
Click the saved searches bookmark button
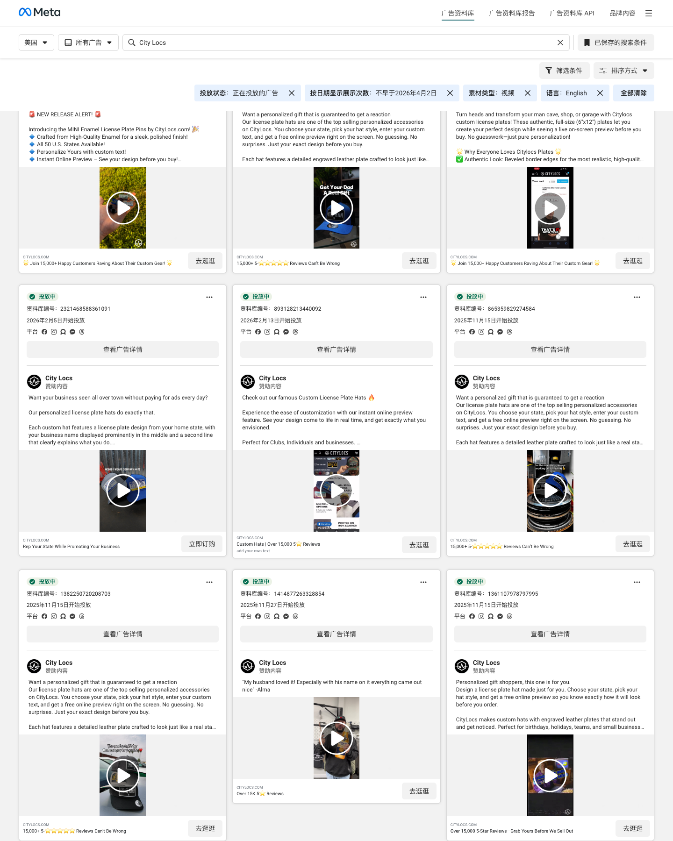(x=616, y=43)
